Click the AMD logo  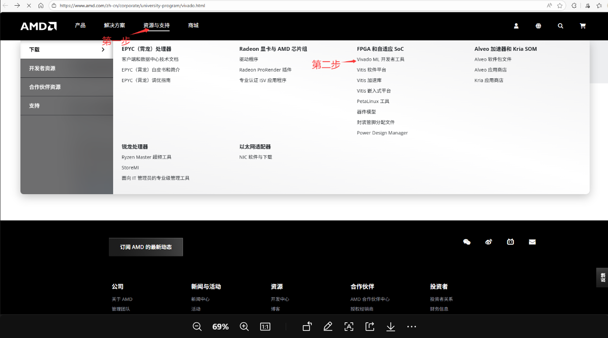[39, 26]
